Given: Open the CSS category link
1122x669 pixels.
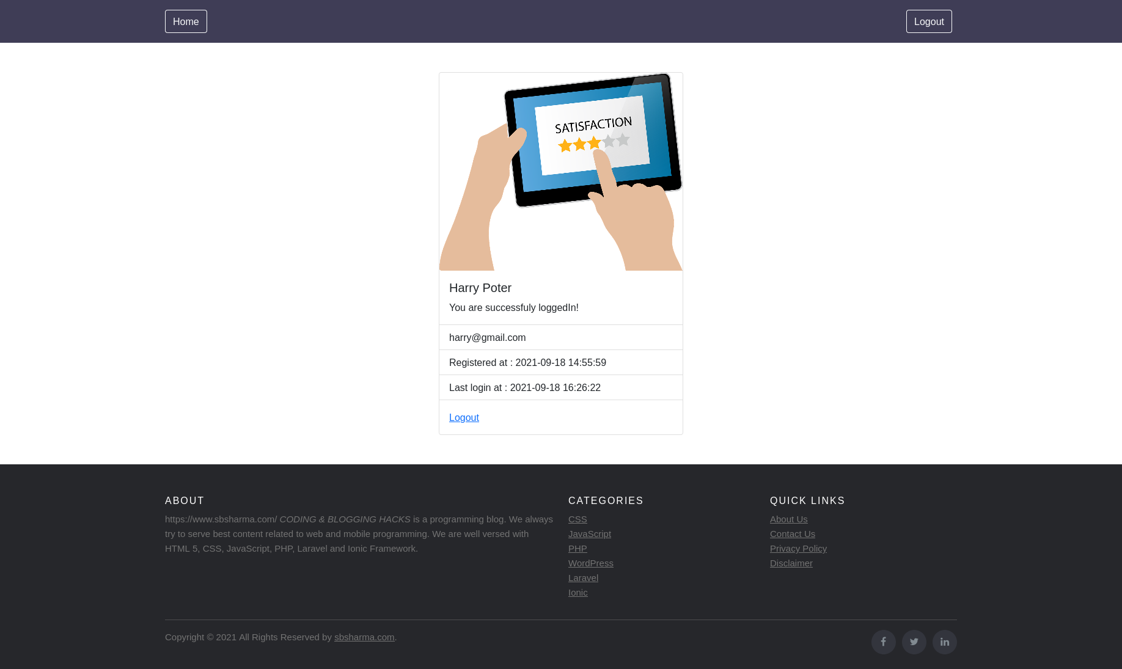Looking at the screenshot, I should click(x=577, y=519).
